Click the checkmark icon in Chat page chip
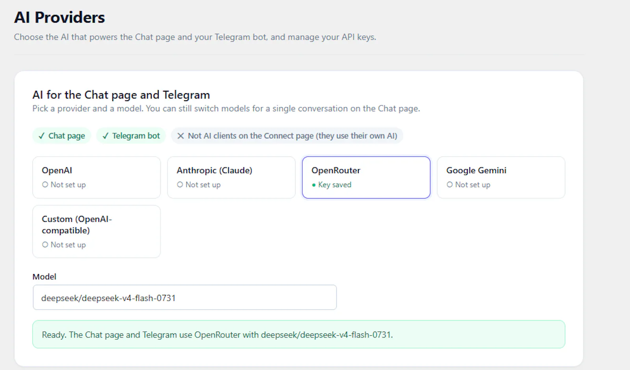This screenshot has height=370, width=630. 41,136
